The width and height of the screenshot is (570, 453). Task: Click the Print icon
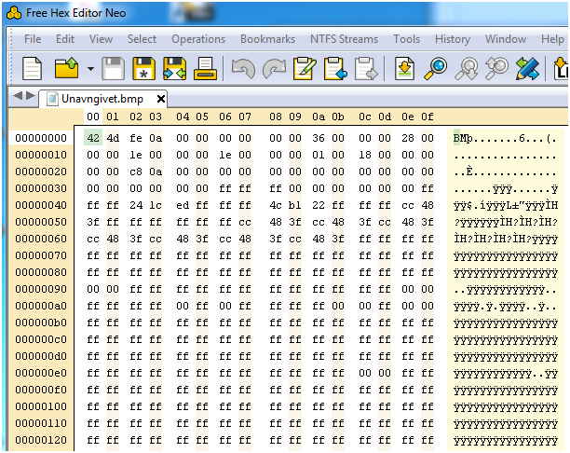(x=206, y=68)
